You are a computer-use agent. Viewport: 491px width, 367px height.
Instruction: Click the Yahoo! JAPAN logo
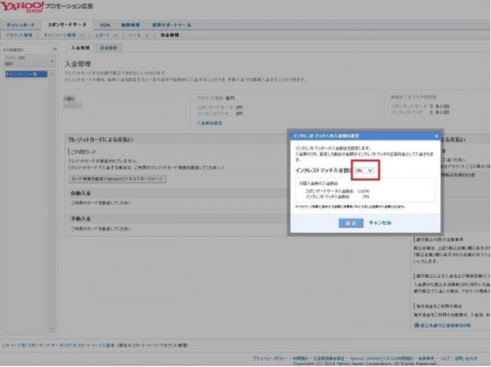pos(22,7)
